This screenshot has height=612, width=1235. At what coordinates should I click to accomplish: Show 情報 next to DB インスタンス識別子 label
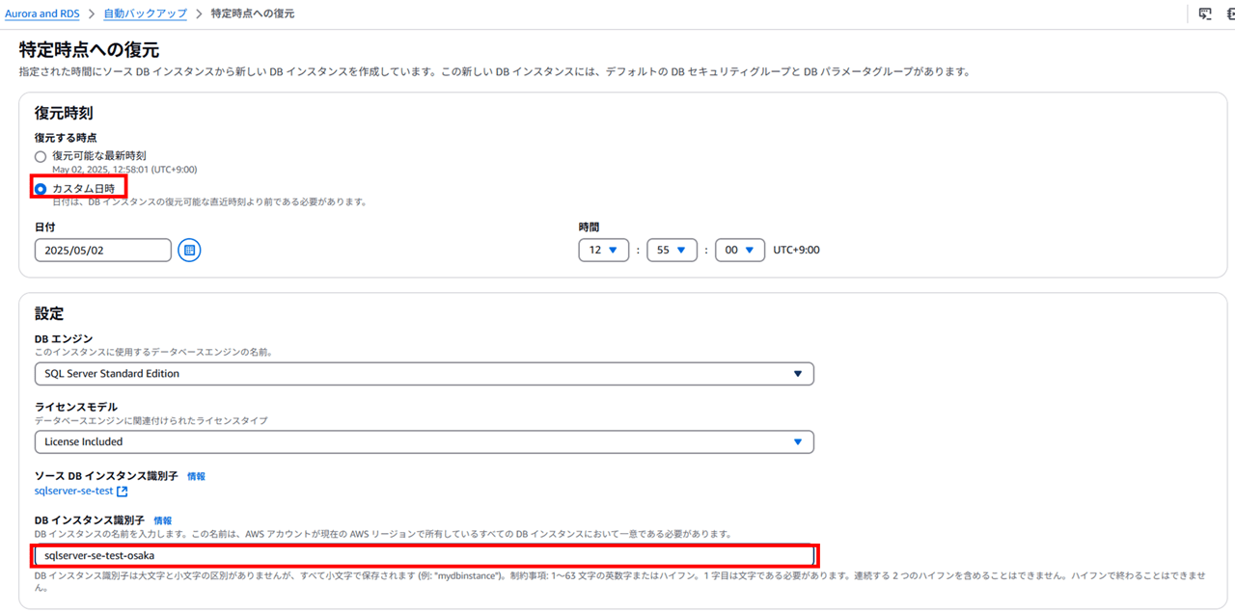pyautogui.click(x=163, y=519)
